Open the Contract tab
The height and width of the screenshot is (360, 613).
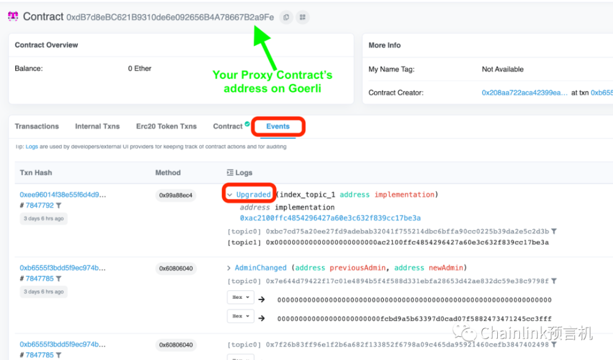coord(227,126)
